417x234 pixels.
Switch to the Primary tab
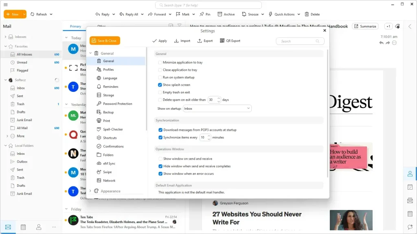[75, 26]
